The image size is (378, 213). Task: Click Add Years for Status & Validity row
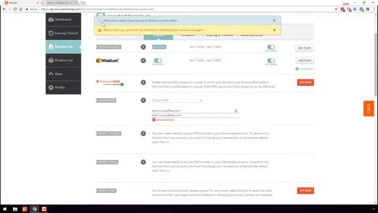pos(305,48)
